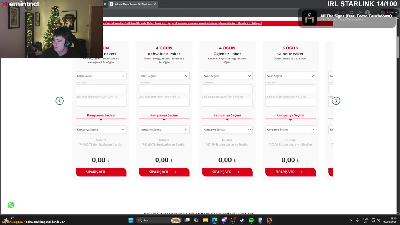Click Kampanya Seçimi heading in Kahvaltısız Paket
The height and width of the screenshot is (225, 400).
click(x=164, y=115)
